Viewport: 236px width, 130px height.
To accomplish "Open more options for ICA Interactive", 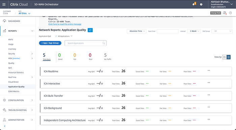I will pos(209,83).
